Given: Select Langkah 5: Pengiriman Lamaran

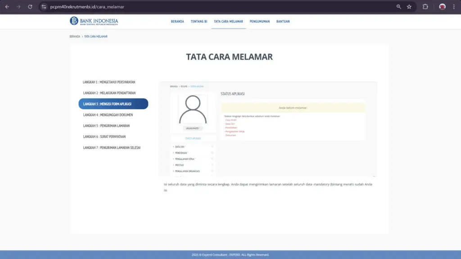Looking at the screenshot, I should coord(106,126).
